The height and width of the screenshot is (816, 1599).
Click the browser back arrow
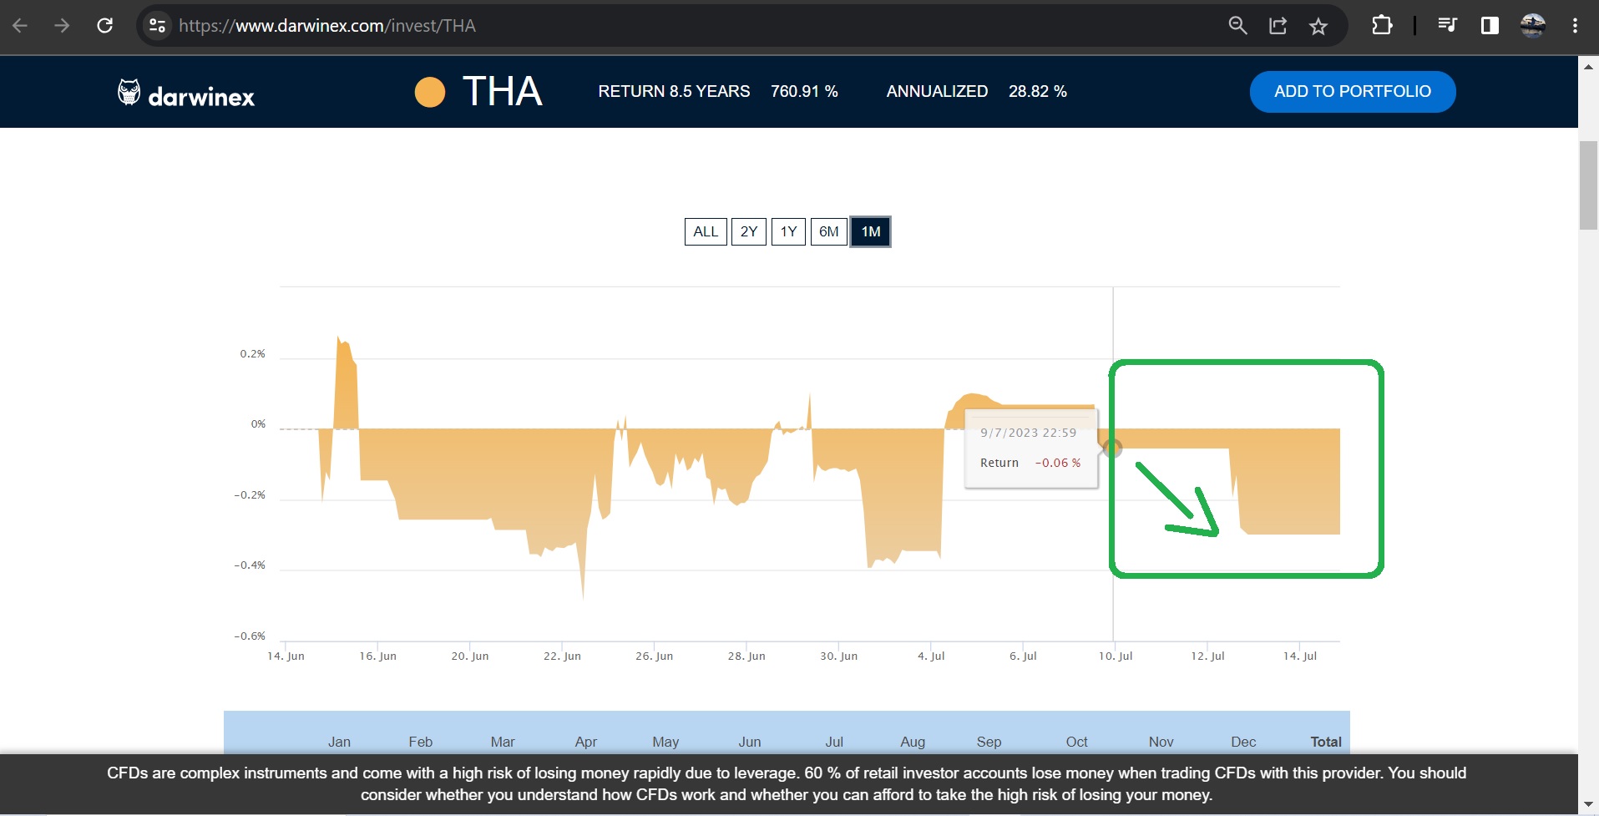[x=20, y=26]
